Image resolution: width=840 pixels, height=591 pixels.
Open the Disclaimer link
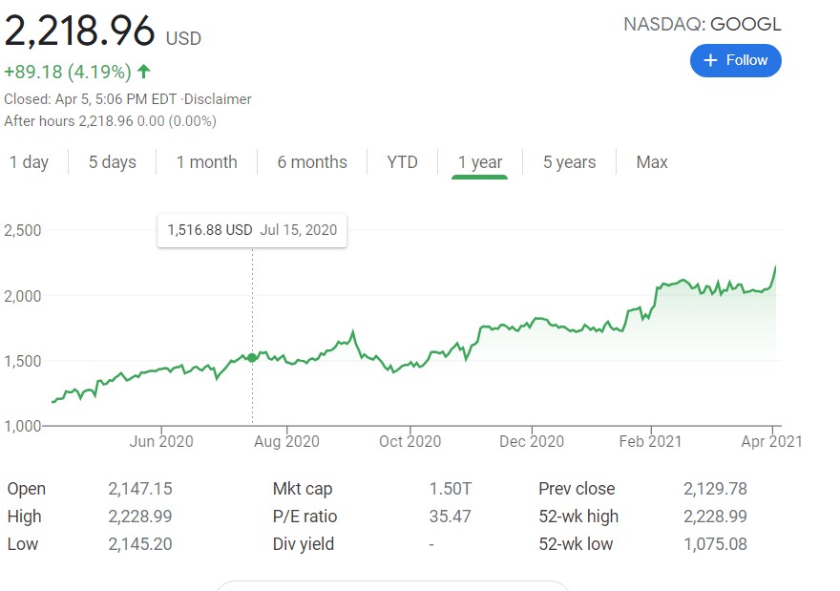pos(219,99)
